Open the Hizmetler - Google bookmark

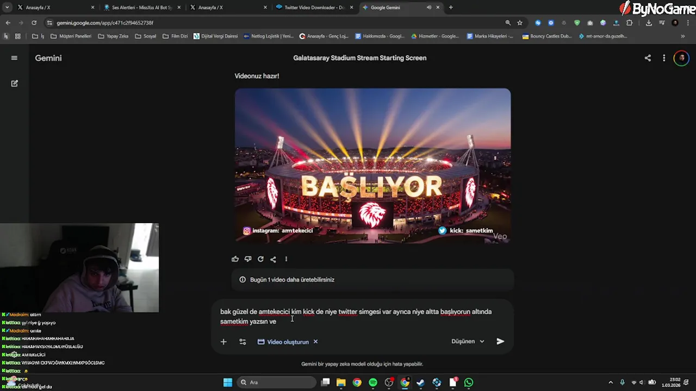pyautogui.click(x=435, y=36)
